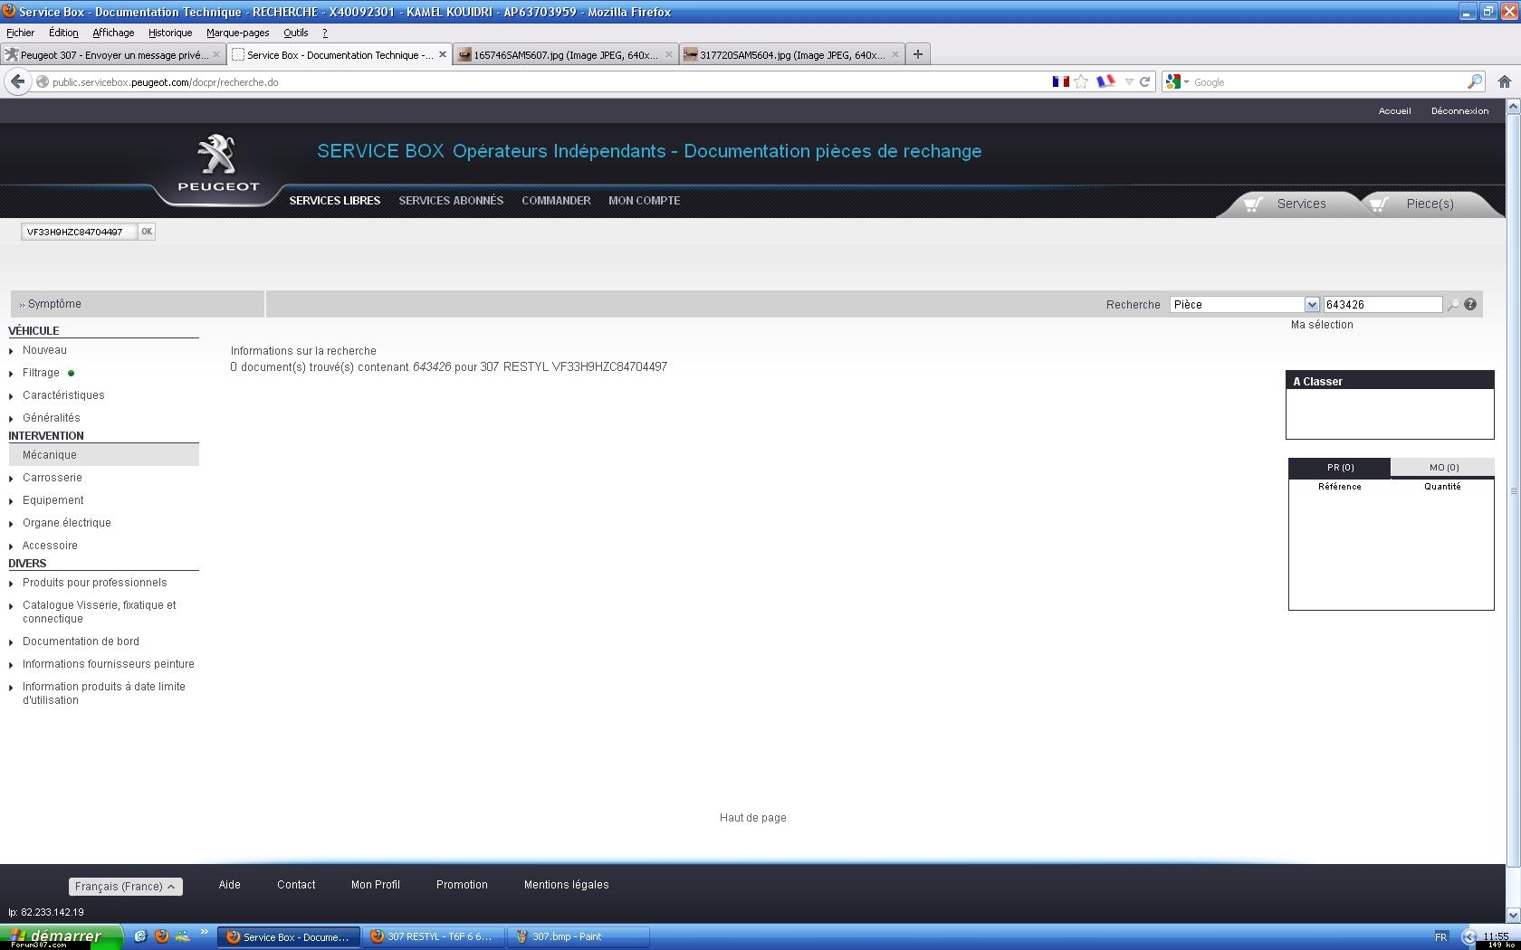Open the Français (France) language selector
The width and height of the screenshot is (1521, 950).
click(125, 887)
